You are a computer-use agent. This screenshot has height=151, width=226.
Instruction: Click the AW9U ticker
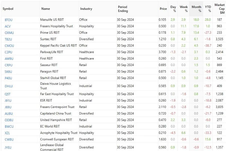coord(9,59)
